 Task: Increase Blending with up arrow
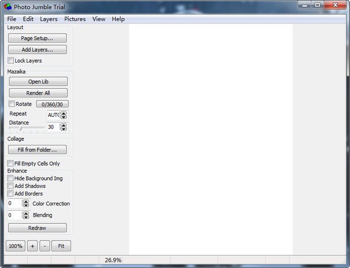point(26,213)
